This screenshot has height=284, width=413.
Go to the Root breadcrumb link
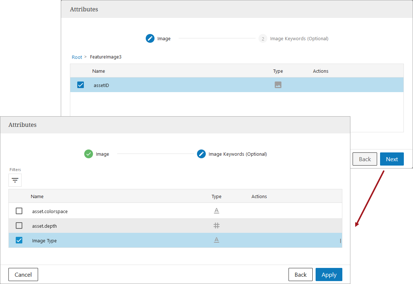pos(77,57)
